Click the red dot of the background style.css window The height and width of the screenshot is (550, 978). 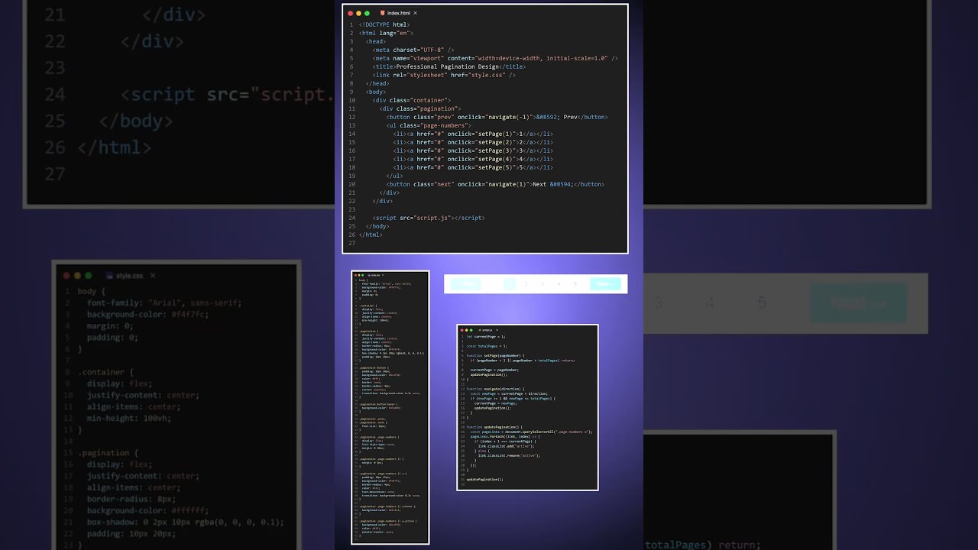(x=66, y=275)
